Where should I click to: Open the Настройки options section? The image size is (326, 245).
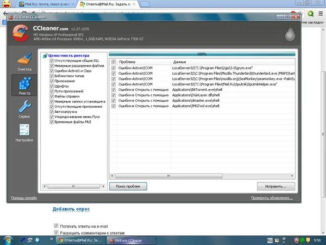[x=24, y=133]
